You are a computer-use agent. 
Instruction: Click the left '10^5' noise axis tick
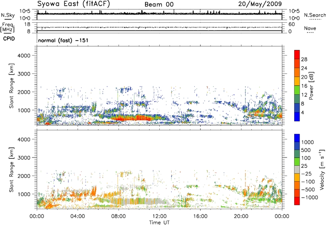(25, 11)
